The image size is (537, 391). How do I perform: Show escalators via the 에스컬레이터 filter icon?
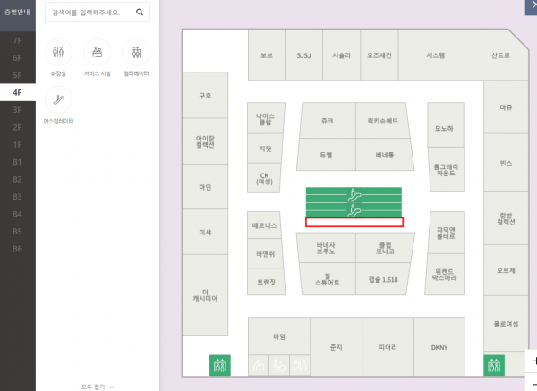pos(58,99)
